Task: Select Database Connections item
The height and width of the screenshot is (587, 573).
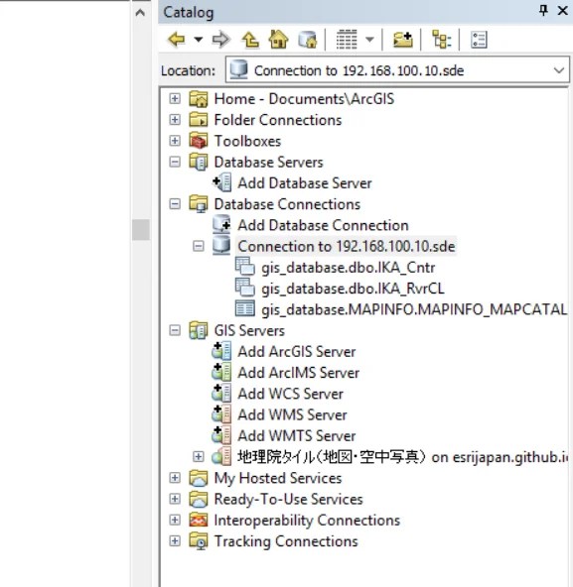Action: [287, 204]
